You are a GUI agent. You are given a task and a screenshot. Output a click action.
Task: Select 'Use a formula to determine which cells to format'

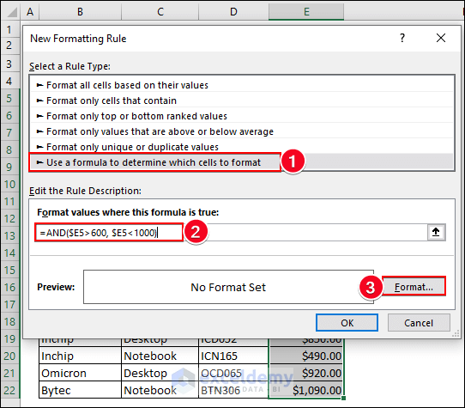tap(241, 162)
